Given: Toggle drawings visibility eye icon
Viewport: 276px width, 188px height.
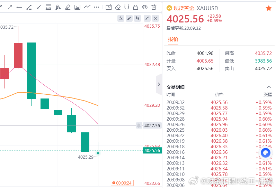Looking at the screenshot, I should pyautogui.click(x=145, y=7).
